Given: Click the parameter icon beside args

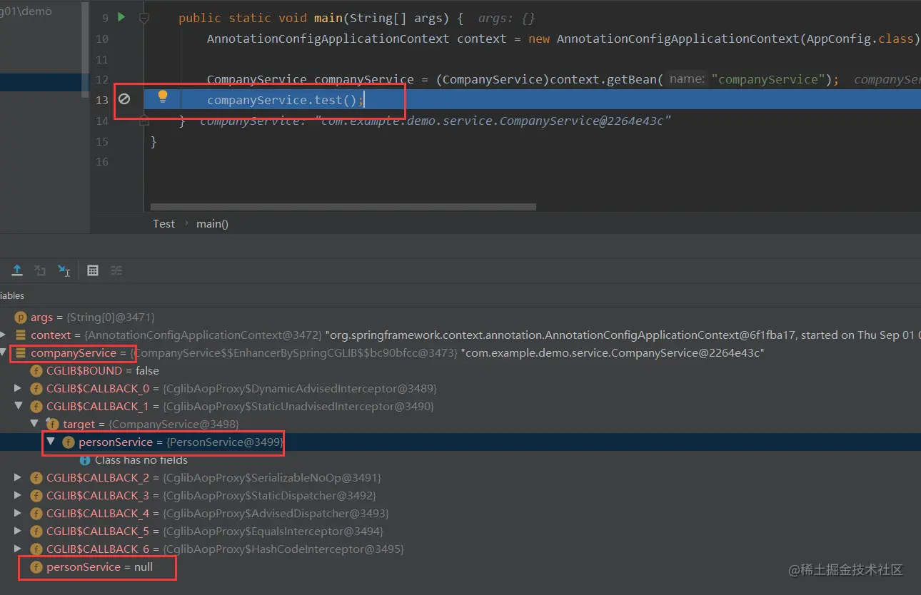Looking at the screenshot, I should 21,317.
